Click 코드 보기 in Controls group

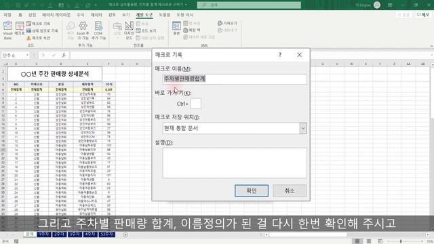point(146,30)
